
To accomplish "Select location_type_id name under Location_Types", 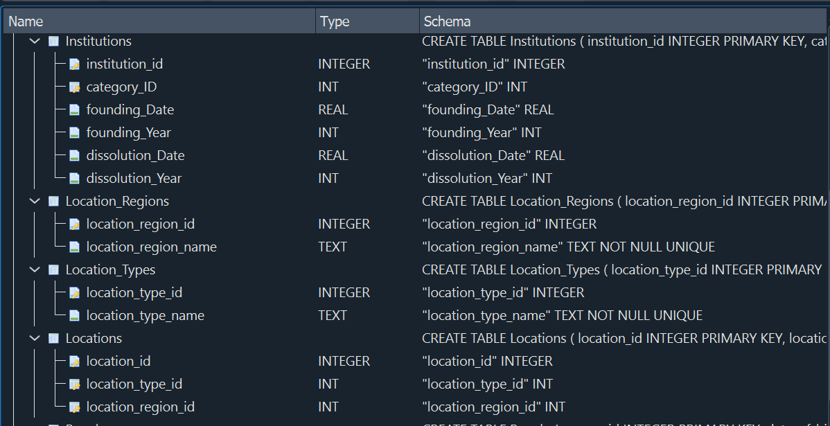I will click(x=134, y=292).
